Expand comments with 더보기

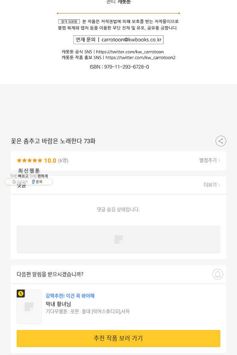[x=212, y=185]
